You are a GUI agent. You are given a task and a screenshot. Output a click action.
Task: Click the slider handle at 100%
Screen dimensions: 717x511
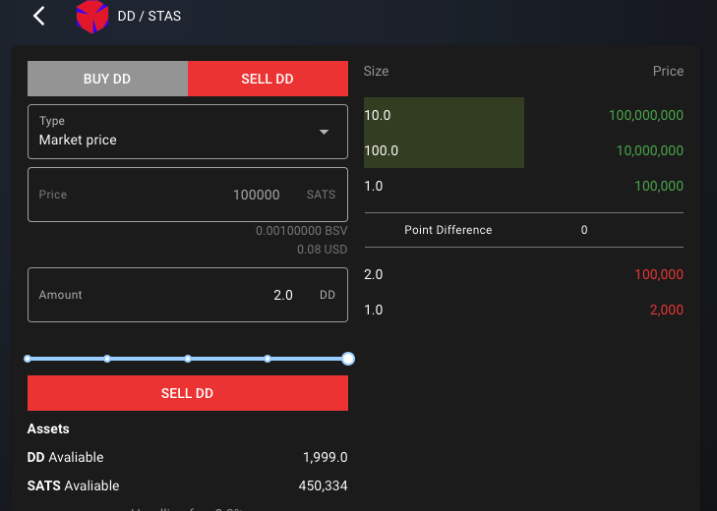coord(348,359)
